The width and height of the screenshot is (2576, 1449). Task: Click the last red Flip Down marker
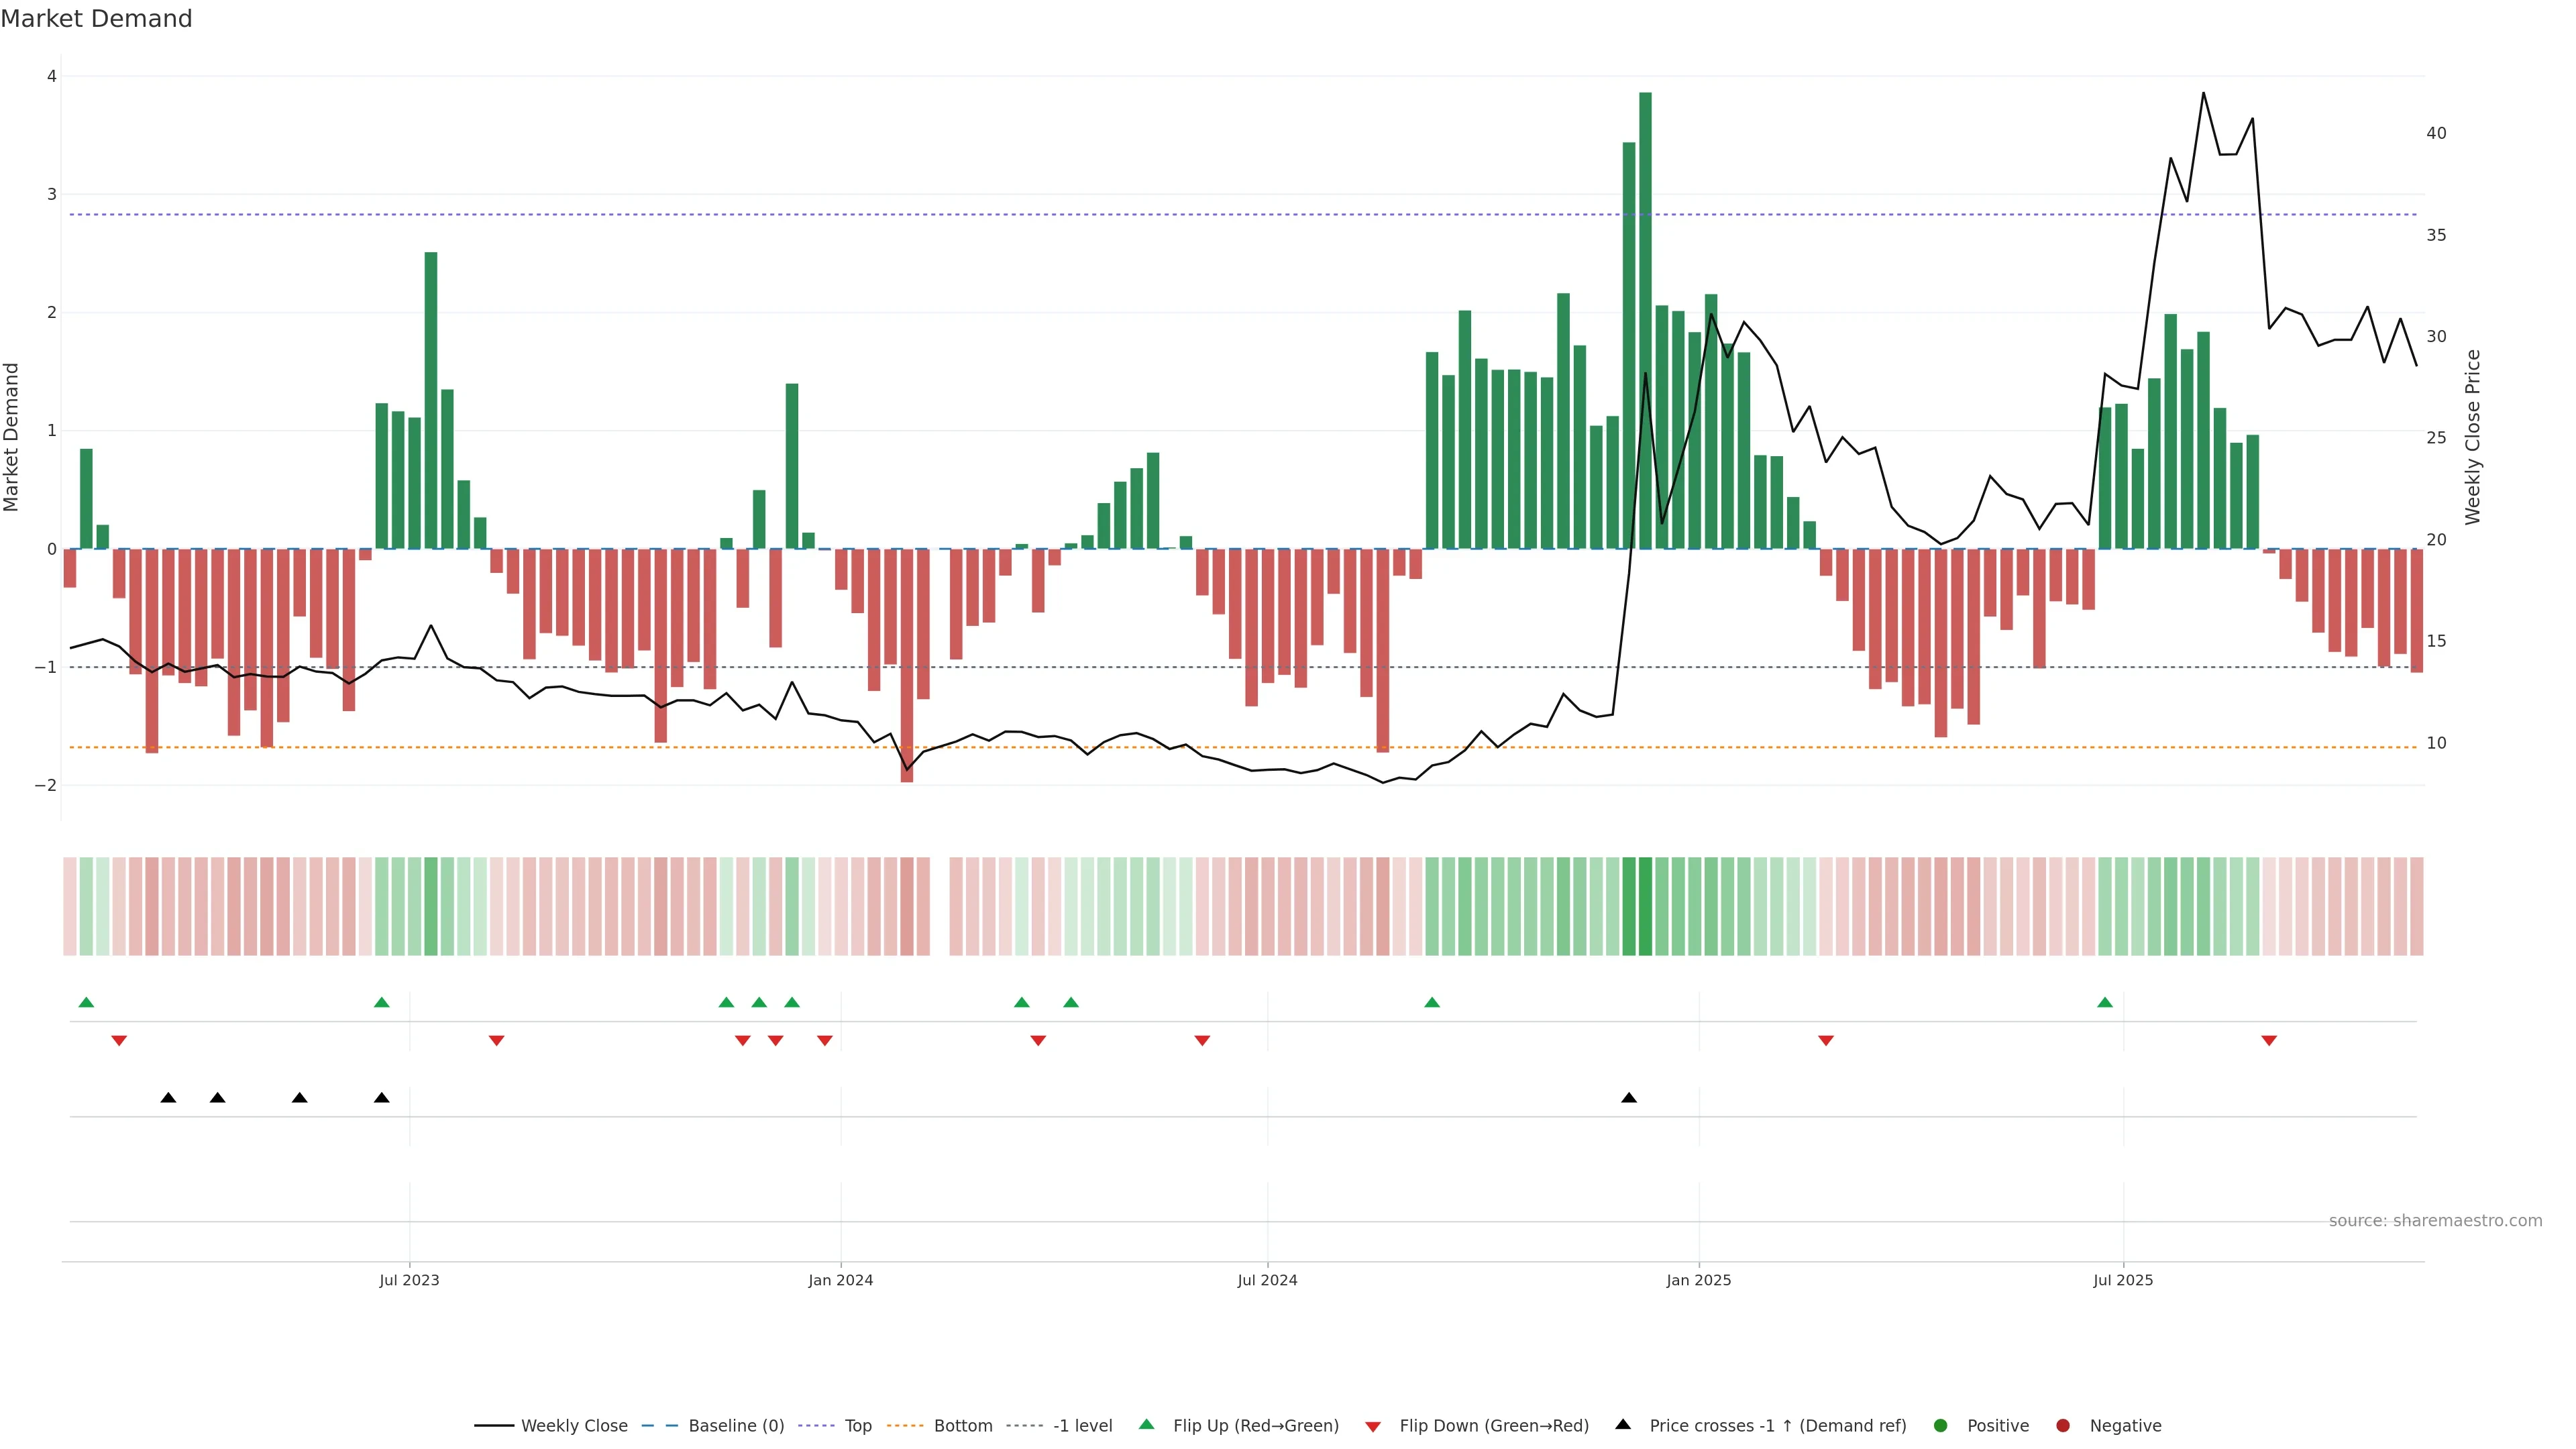2269,1041
